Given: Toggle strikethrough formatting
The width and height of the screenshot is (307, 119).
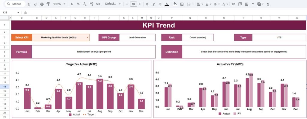Looking at the screenshot, I should [160, 4].
